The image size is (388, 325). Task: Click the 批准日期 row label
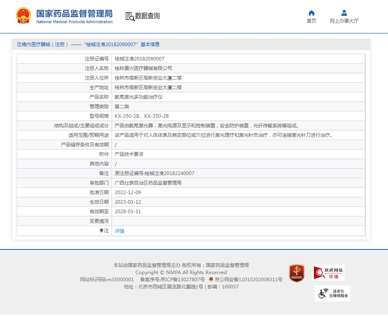point(99,193)
